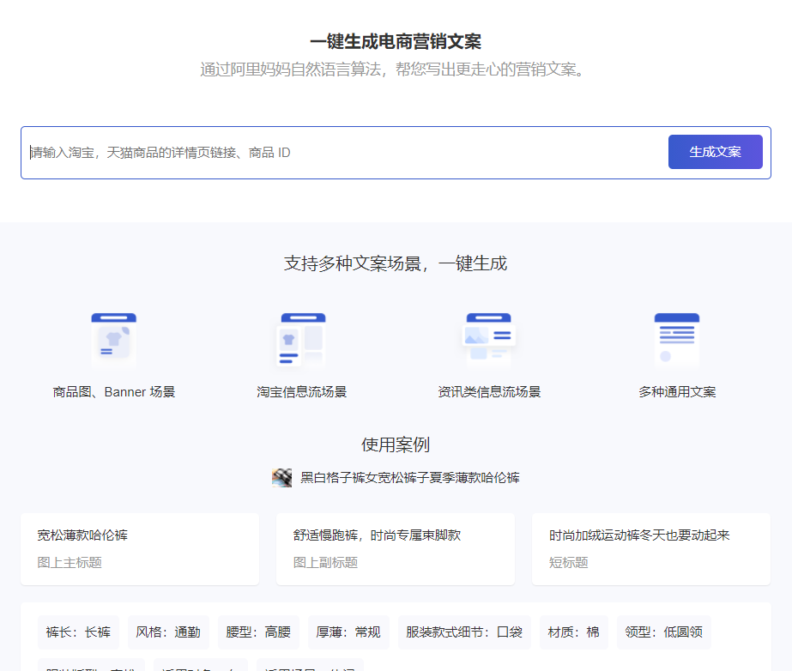The height and width of the screenshot is (671, 792).
Task: Open the 材质：棉 tag options
Action: (x=573, y=632)
